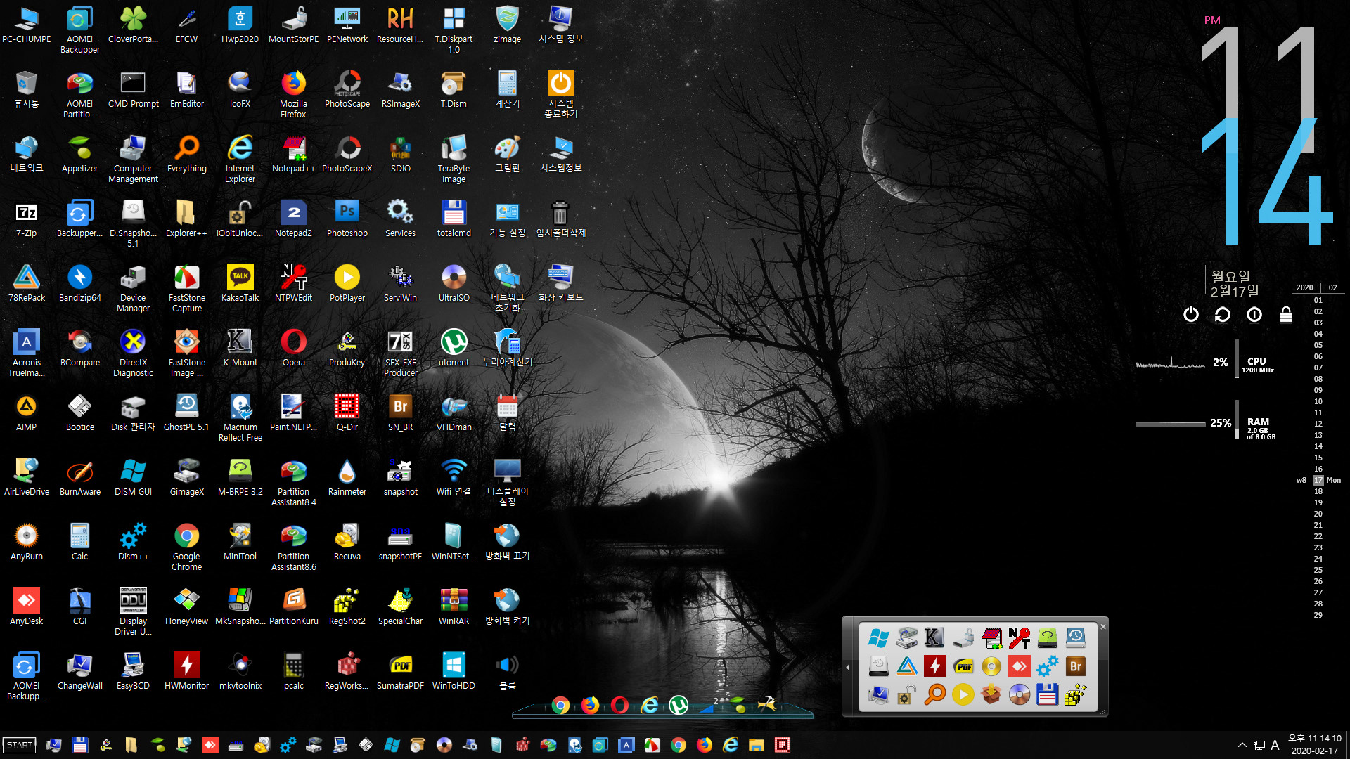Viewport: 1350px width, 759px height.
Task: Open the Recuva desktop shortcut
Action: pos(347,542)
